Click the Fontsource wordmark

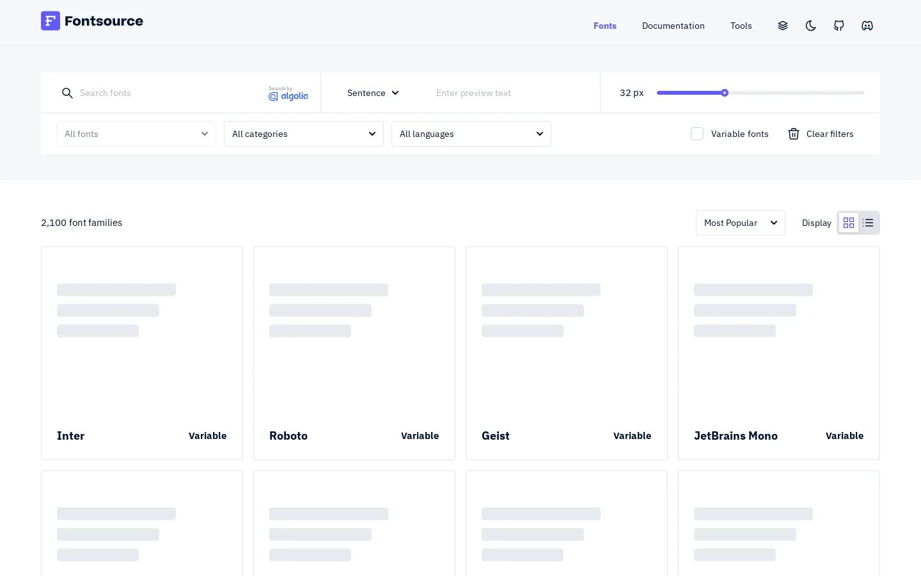(104, 21)
